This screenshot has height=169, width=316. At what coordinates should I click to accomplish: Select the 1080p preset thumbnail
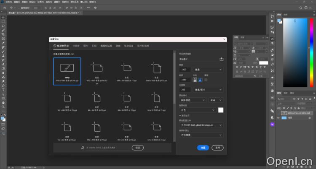tap(67, 71)
